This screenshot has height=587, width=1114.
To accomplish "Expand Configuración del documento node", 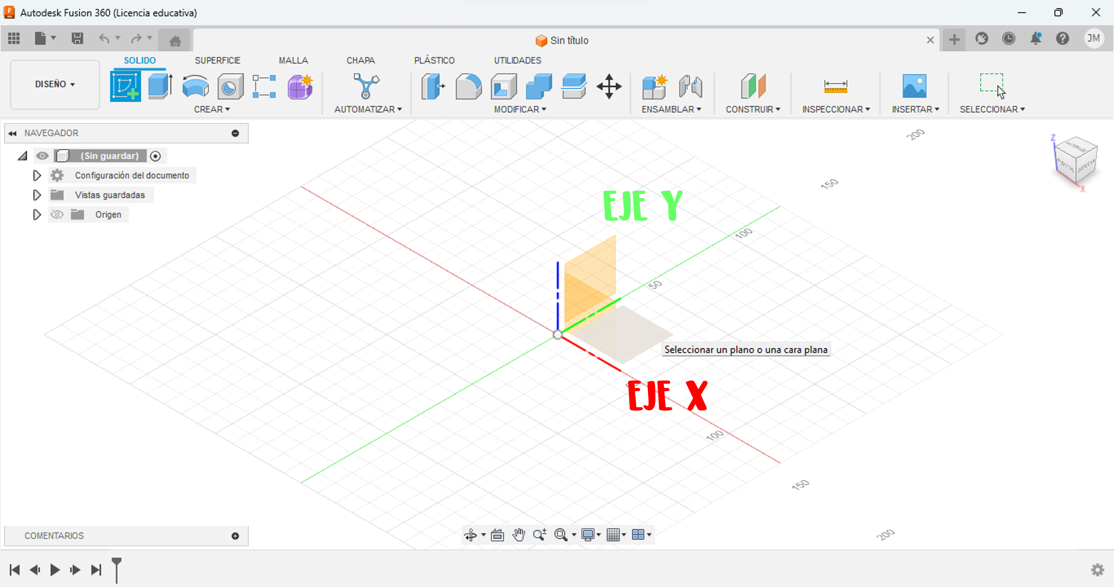I will click(x=37, y=175).
